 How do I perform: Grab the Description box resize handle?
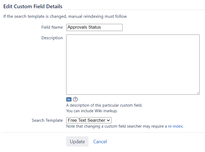coord(198,93)
